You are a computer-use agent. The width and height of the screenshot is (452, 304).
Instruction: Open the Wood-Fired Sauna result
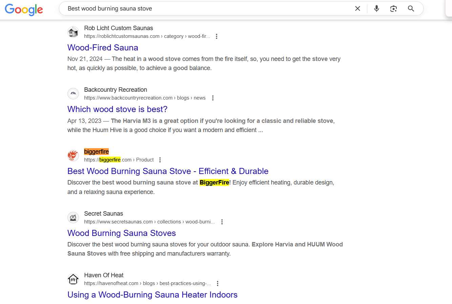[x=102, y=47]
